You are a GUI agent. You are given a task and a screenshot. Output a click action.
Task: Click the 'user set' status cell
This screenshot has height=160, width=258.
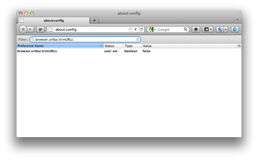point(111,51)
